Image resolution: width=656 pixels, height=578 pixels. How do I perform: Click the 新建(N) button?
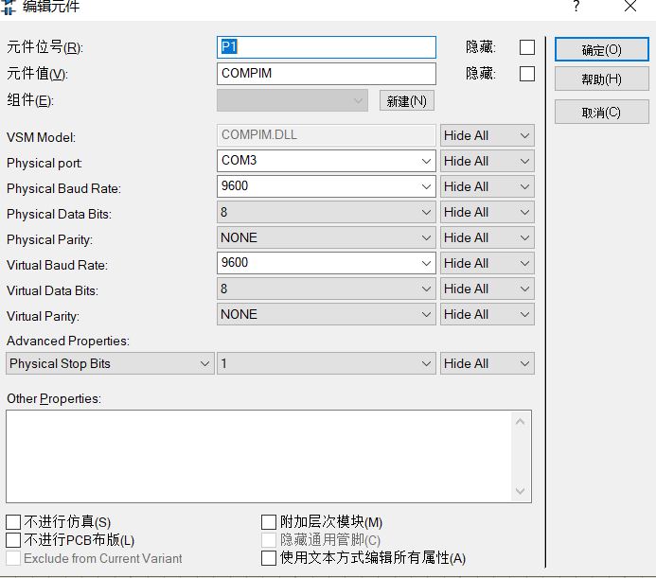coord(407,101)
